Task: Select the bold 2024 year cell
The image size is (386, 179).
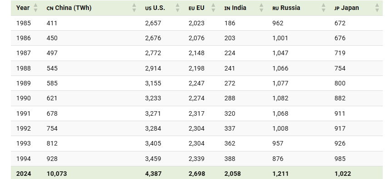Action: coord(24,174)
